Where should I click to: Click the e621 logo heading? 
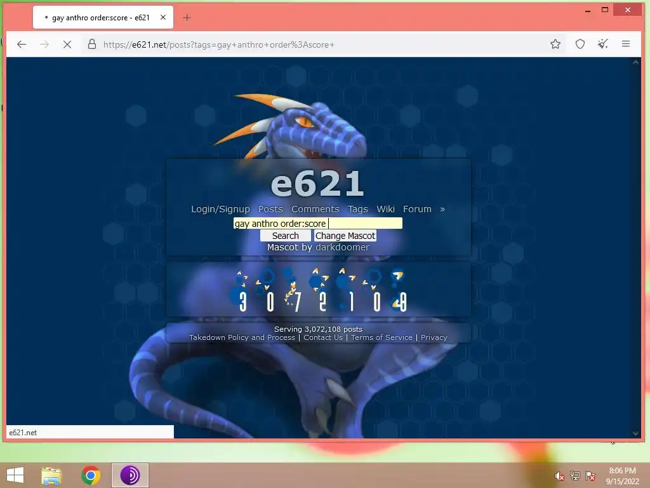pos(317,184)
